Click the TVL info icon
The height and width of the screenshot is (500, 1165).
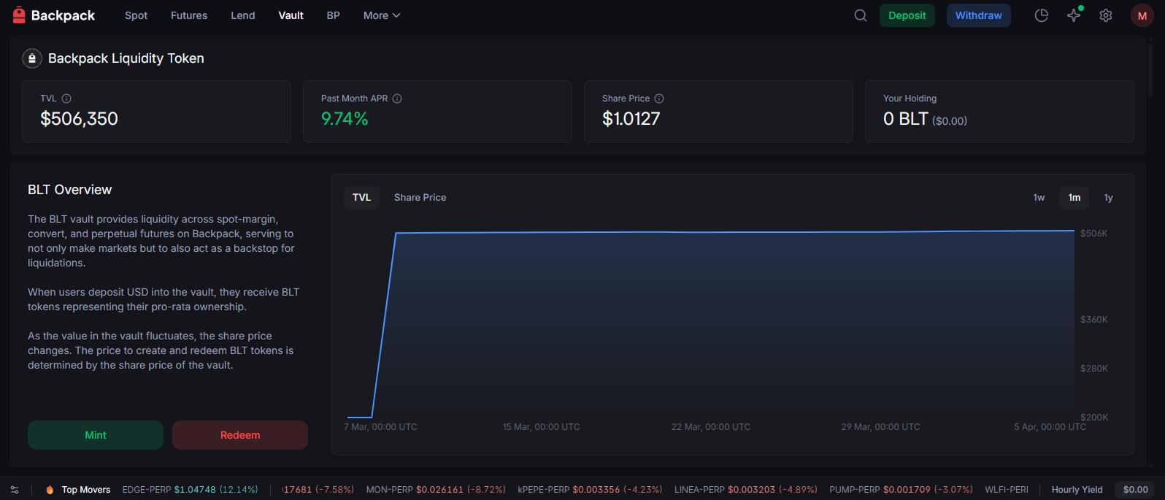(66, 99)
